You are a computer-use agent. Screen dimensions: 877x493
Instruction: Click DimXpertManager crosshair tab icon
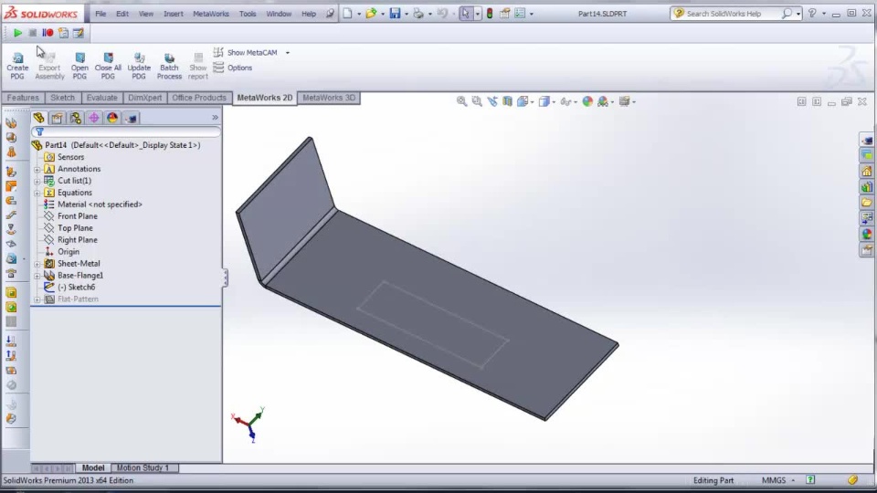94,118
